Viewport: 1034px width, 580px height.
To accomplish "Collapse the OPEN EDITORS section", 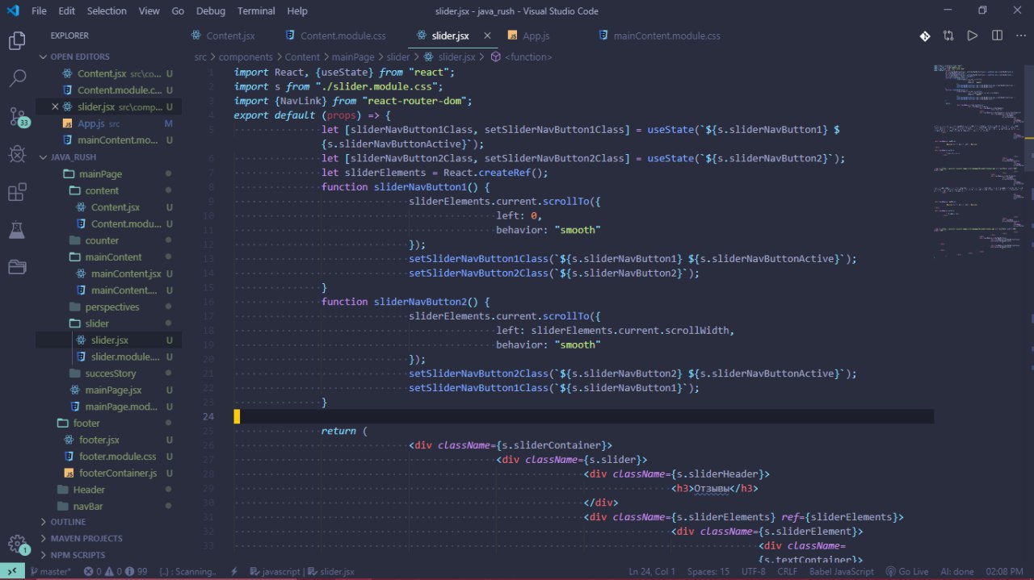I will pyautogui.click(x=79, y=57).
